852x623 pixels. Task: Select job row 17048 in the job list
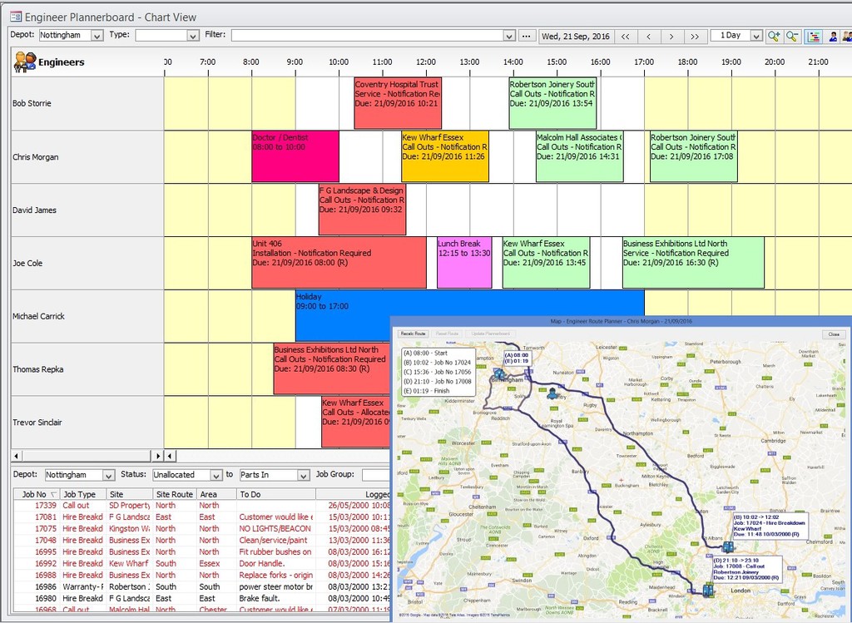(x=201, y=541)
